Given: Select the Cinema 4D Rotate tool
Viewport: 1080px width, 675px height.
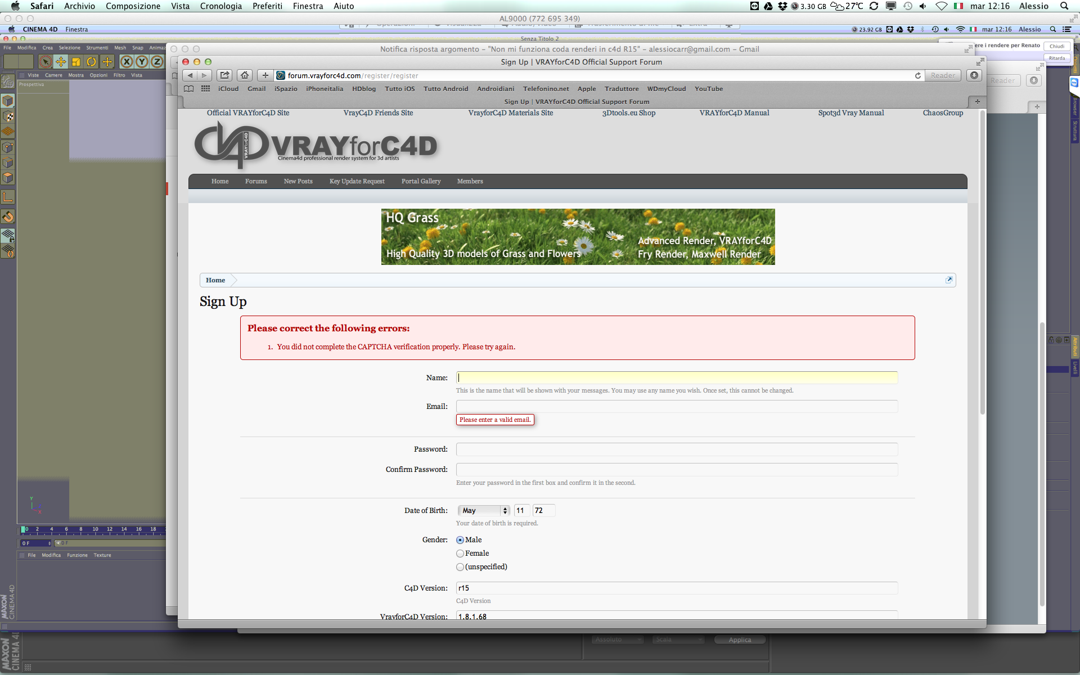Looking at the screenshot, I should pyautogui.click(x=91, y=62).
